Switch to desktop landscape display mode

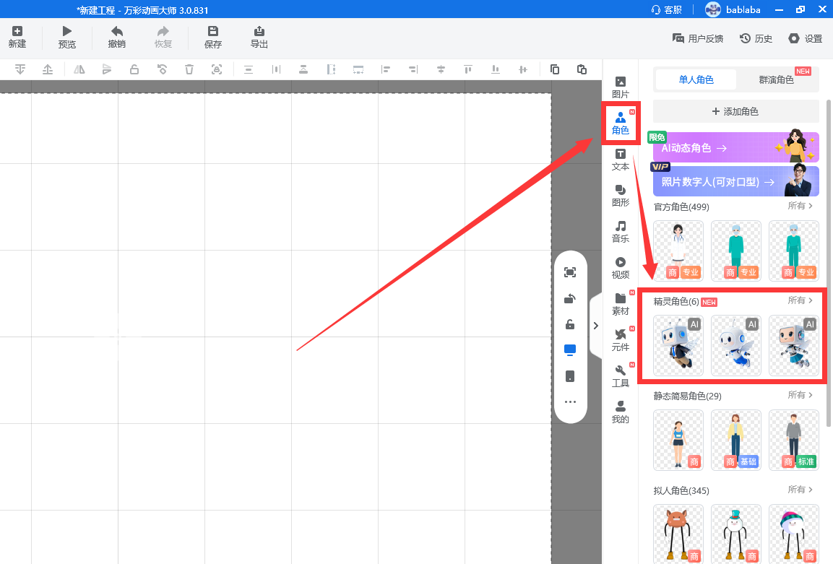pyautogui.click(x=570, y=350)
